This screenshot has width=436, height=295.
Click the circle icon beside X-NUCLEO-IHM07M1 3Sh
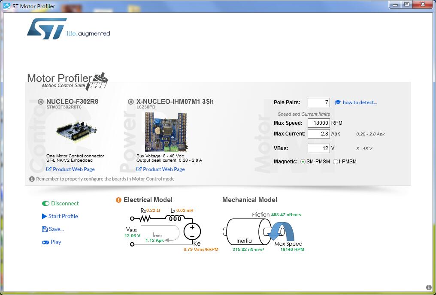[131, 102]
